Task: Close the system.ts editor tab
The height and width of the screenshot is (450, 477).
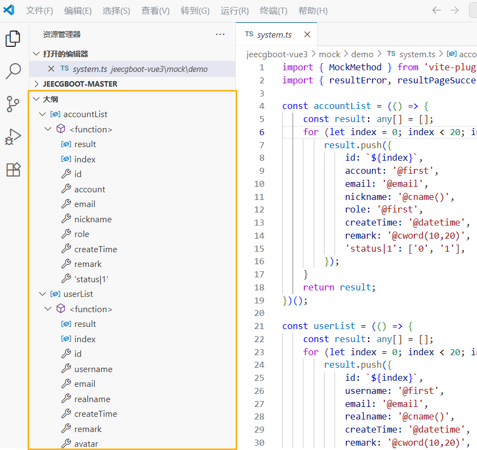Action: 307,34
